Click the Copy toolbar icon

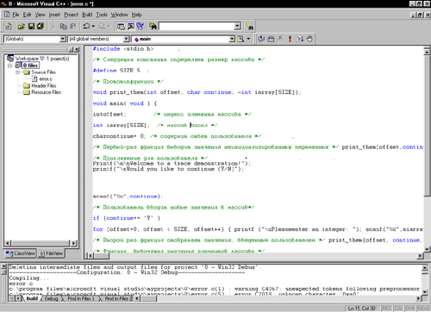[x=63, y=27]
